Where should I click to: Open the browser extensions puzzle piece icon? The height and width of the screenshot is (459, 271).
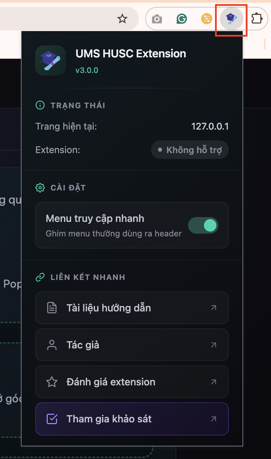coord(256,19)
